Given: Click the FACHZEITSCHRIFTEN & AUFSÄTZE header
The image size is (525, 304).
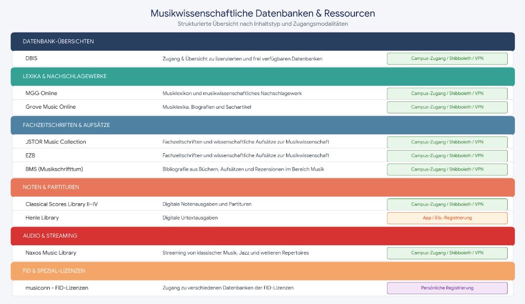Looking at the screenshot, I should tap(262, 125).
